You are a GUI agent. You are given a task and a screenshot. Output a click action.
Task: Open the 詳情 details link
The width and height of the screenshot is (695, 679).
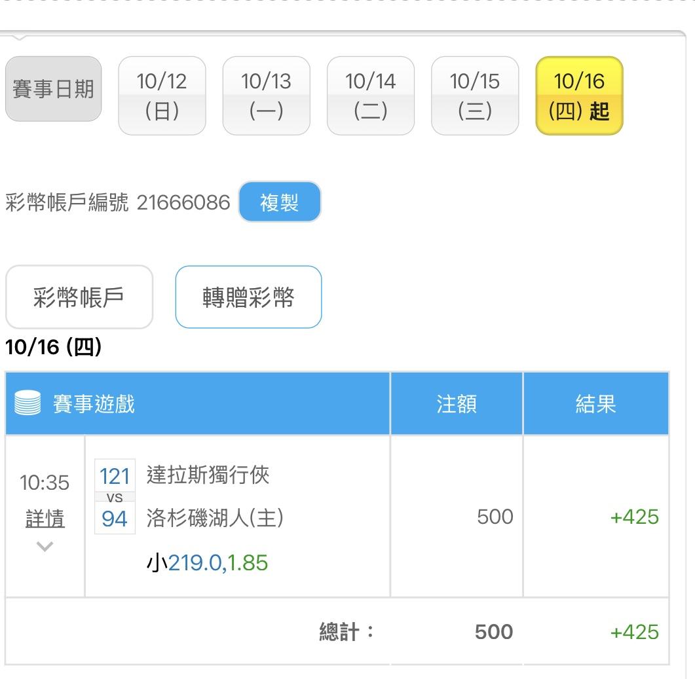(45, 519)
